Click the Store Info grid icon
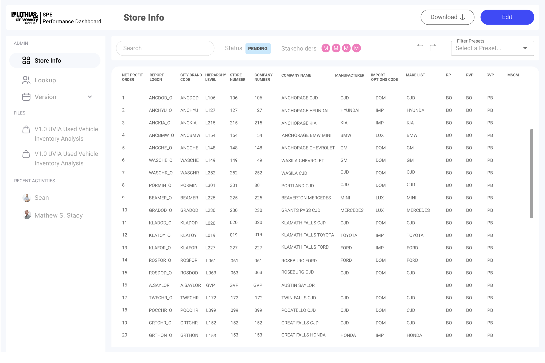Screen dimensions: 545x363 (26, 60)
